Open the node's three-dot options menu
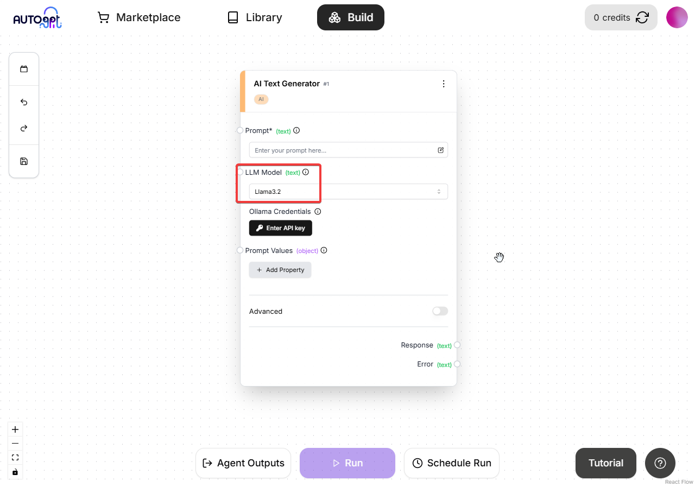This screenshot has height=487, width=695. click(444, 84)
